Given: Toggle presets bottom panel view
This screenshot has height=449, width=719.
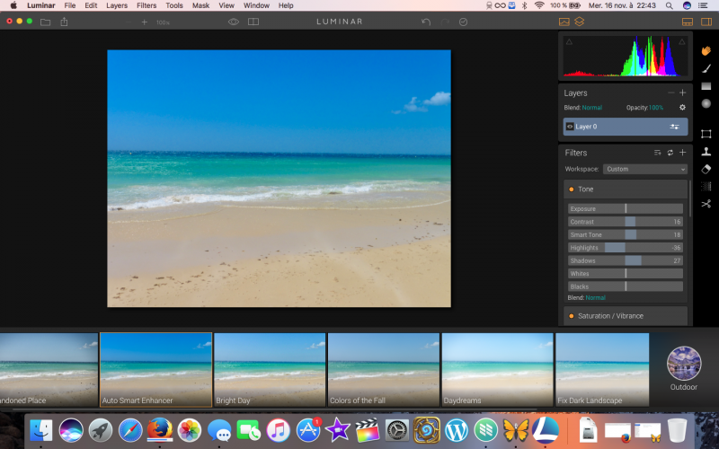Looking at the screenshot, I should pos(688,22).
